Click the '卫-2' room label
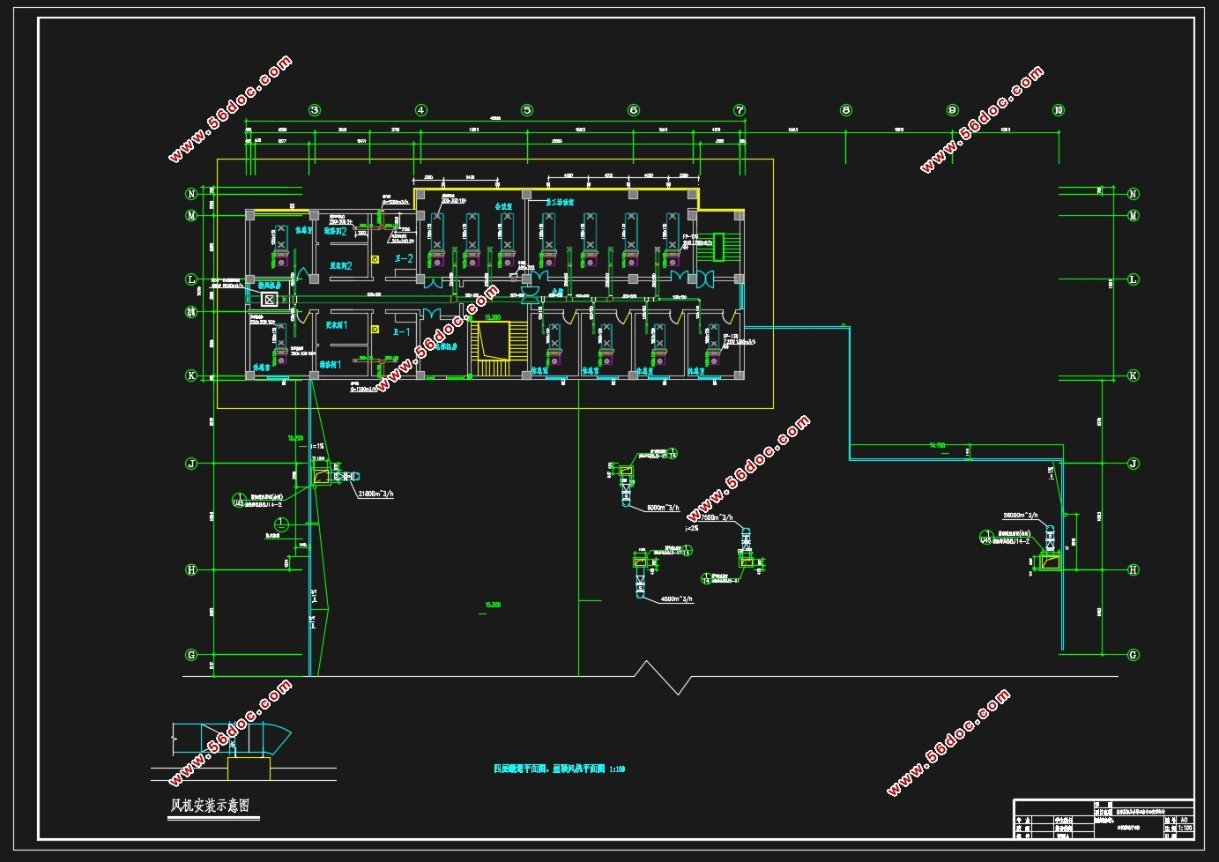The width and height of the screenshot is (1219, 862). tap(404, 259)
